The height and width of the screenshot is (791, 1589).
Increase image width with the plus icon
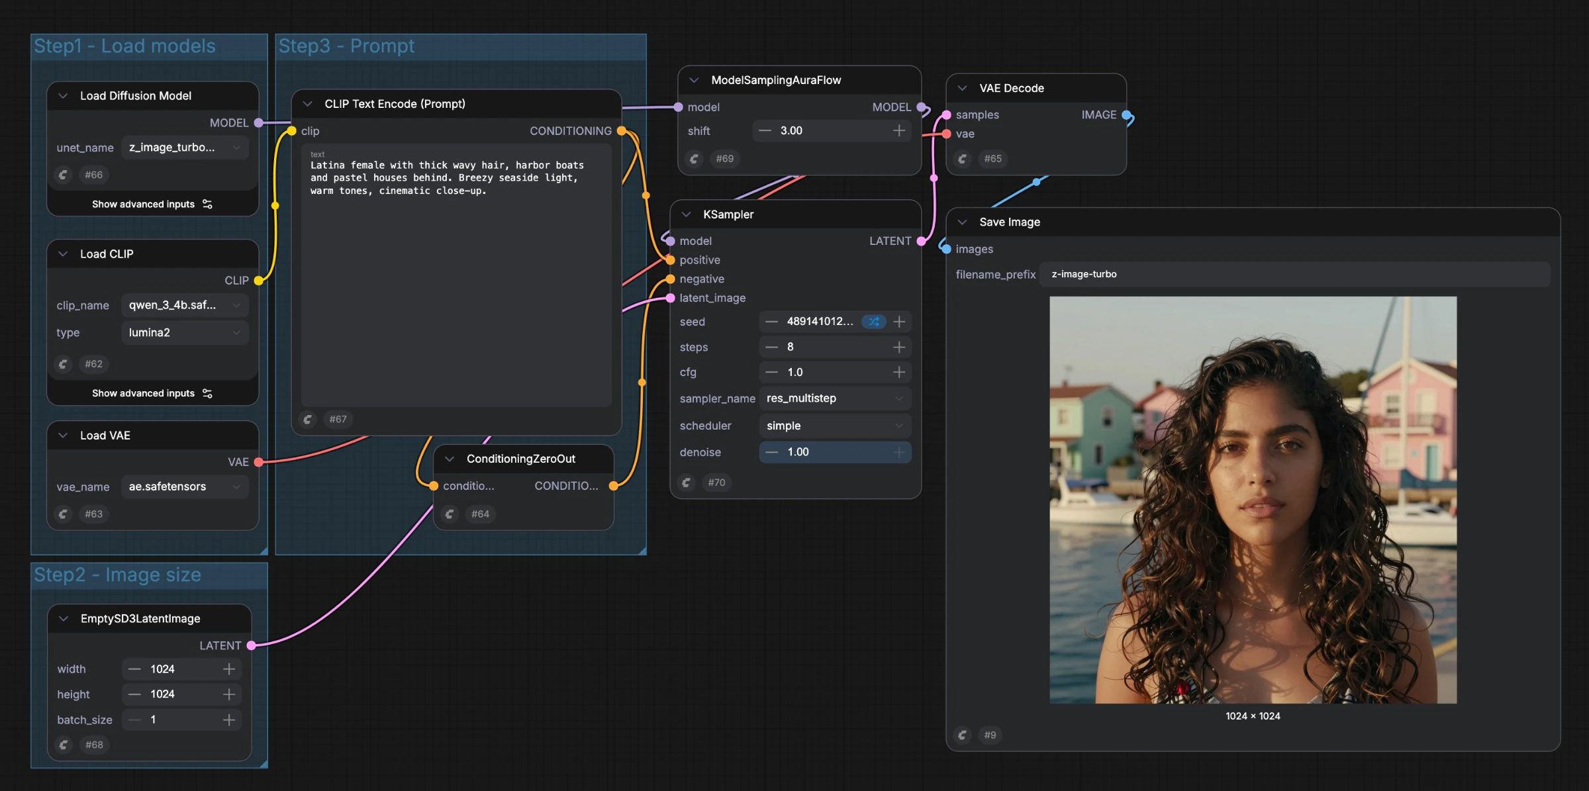point(229,669)
